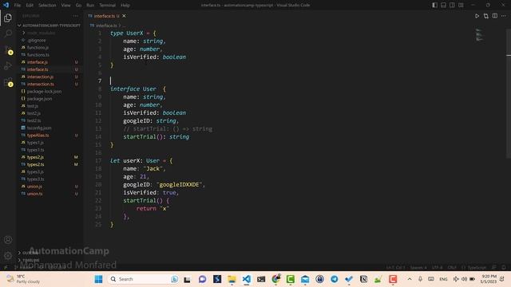Open the Explorer view in the activity bar
This screenshot has width=511, height=287.
(x=8, y=18)
